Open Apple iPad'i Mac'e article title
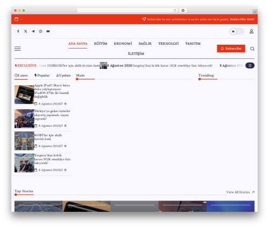The image size is (269, 228). 52,91
